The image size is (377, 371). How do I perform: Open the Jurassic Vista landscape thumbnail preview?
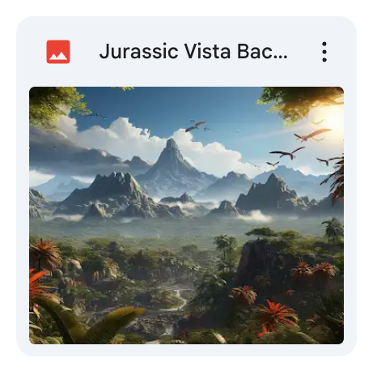tap(186, 215)
